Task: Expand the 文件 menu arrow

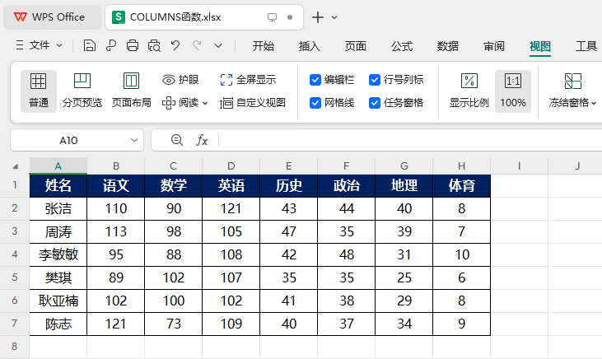Action: 59,45
